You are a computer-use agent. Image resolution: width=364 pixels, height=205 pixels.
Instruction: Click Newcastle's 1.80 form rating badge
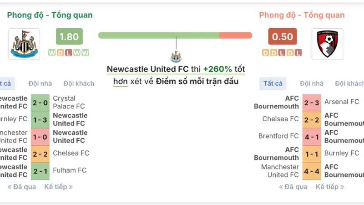click(69, 36)
